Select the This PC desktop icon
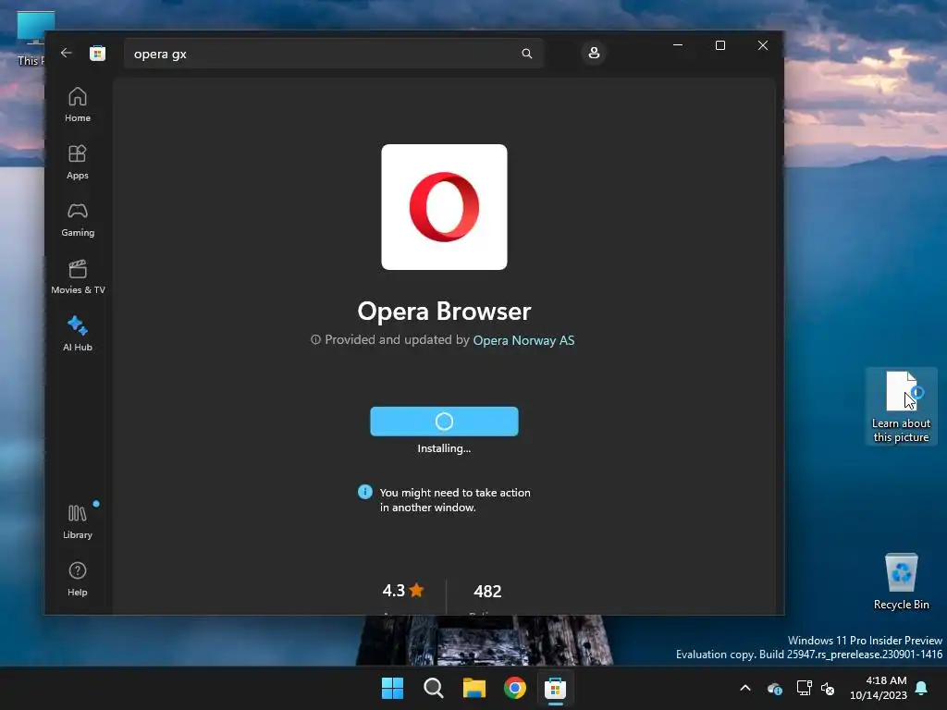947x710 pixels. pyautogui.click(x=31, y=37)
